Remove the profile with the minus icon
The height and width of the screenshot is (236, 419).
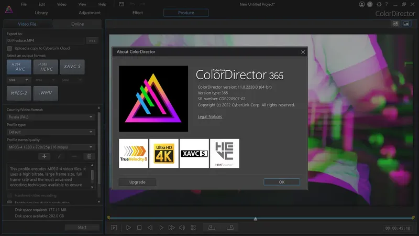point(74,156)
